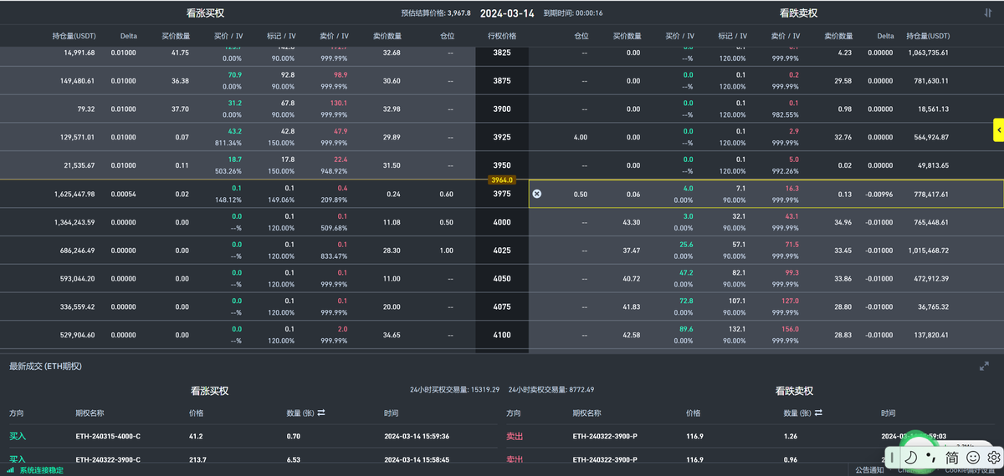The height and width of the screenshot is (476, 1004).
Task: Click the signal strength icon in status bar
Action: [x=10, y=470]
